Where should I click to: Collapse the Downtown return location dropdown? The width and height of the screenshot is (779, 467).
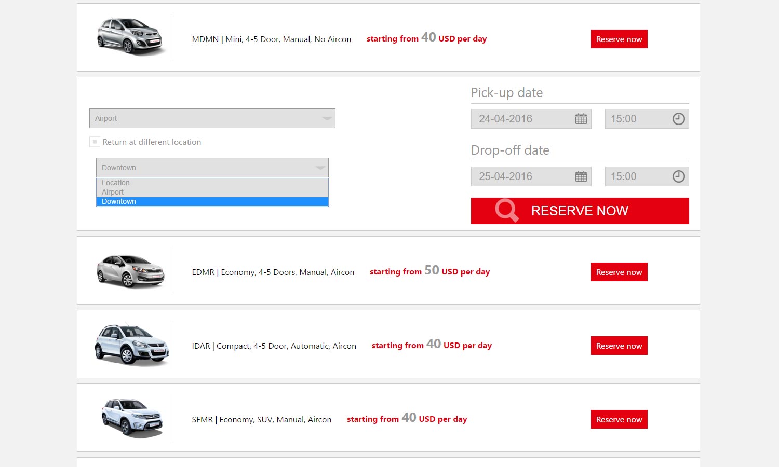[x=212, y=168]
